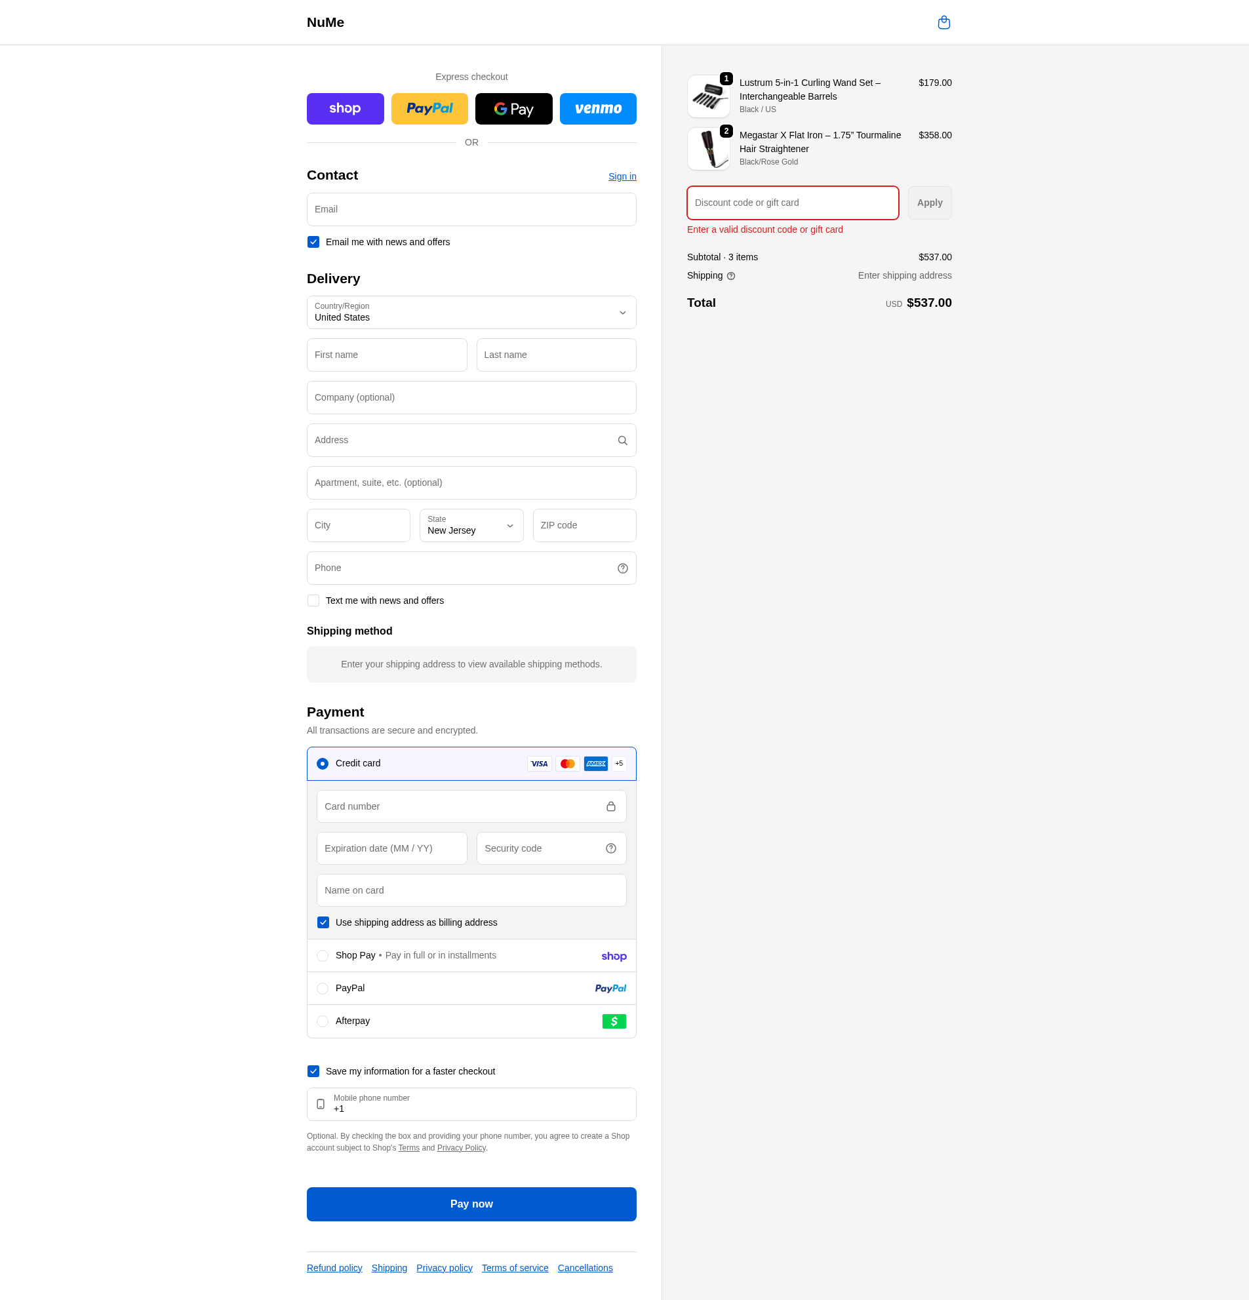Click the Sign in link
Image resolution: width=1249 pixels, height=1300 pixels.
622,176
